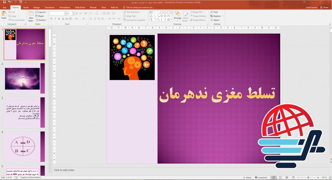Select the Oval shape in the shapes gallery

[165, 13]
